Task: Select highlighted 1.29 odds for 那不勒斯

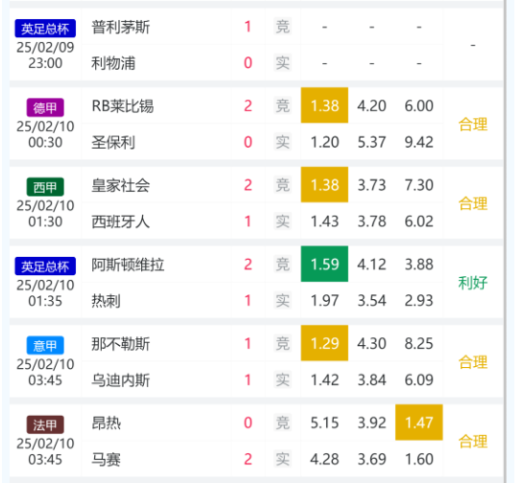Action: click(x=324, y=343)
